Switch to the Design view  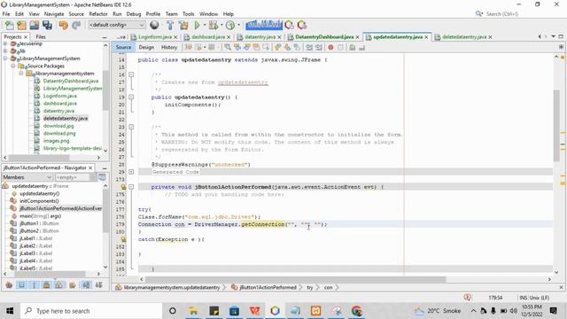pos(146,47)
